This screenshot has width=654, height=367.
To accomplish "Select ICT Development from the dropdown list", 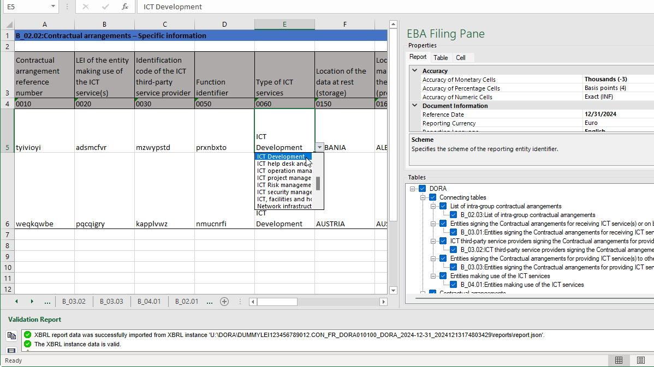I will click(x=280, y=157).
